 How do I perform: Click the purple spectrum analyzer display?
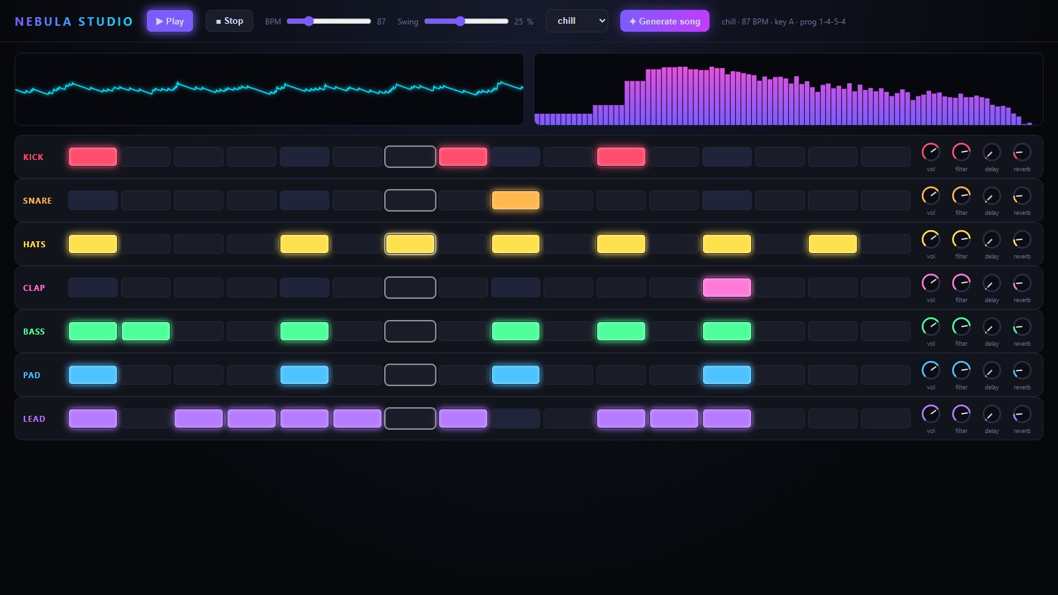pyautogui.click(x=788, y=89)
